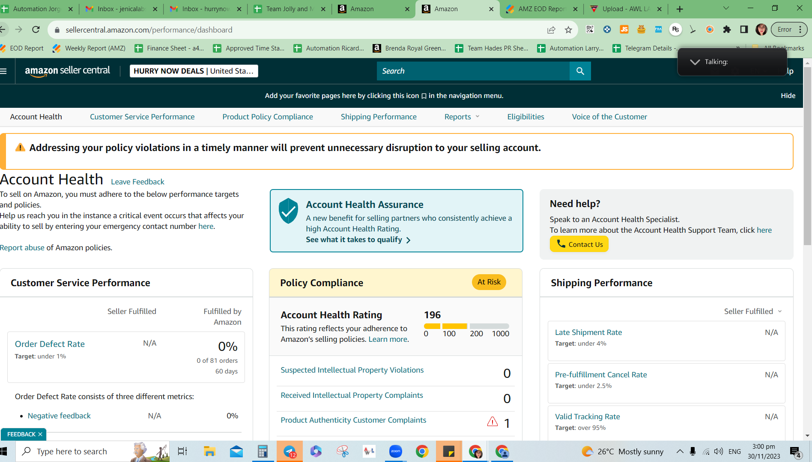Go to Product Policy Compliance tab

pos(268,117)
